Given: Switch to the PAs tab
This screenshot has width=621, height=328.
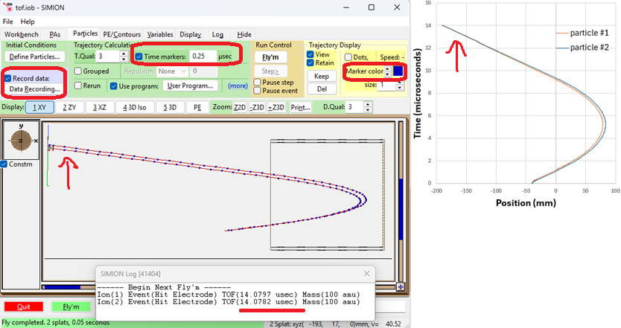Looking at the screenshot, I should [x=55, y=34].
